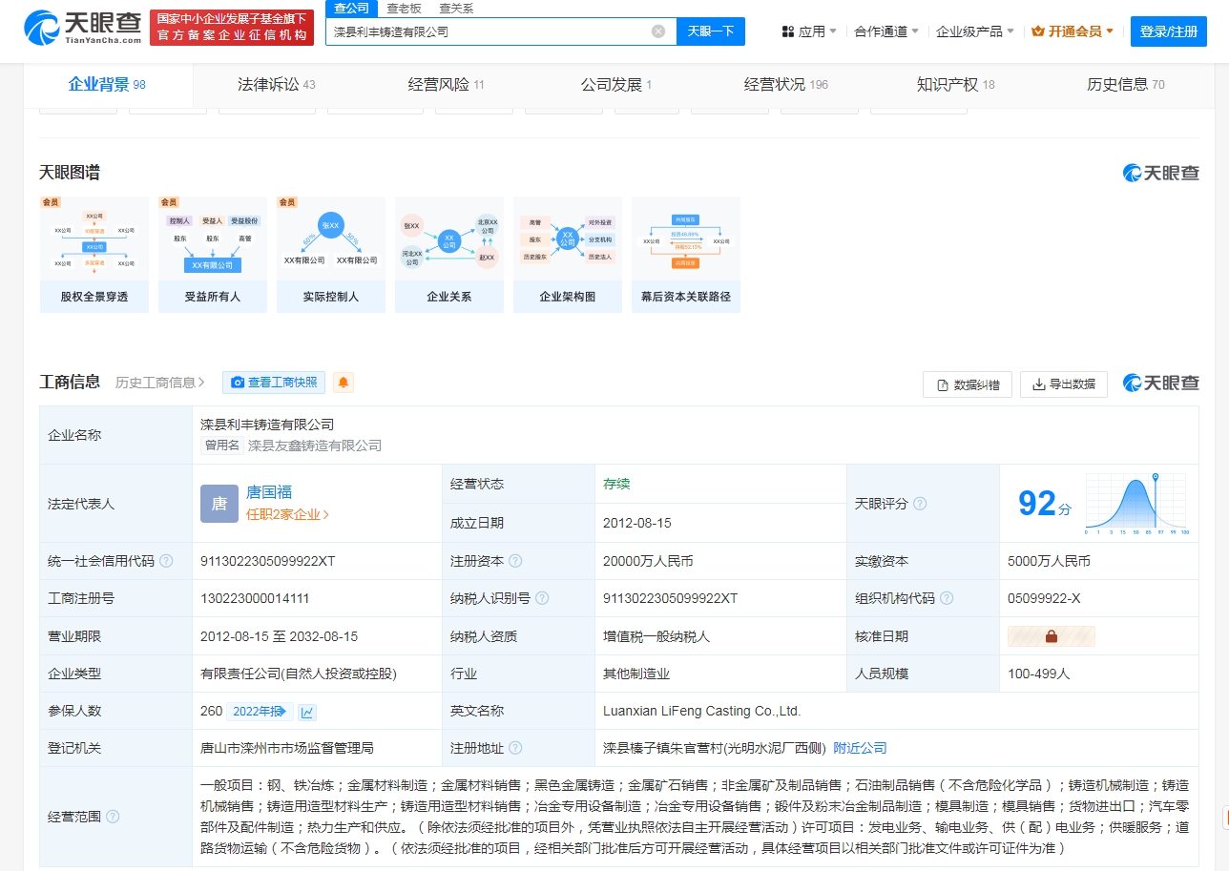Select the 经营状况 tab
Image resolution: width=1229 pixels, height=871 pixels.
point(786,85)
